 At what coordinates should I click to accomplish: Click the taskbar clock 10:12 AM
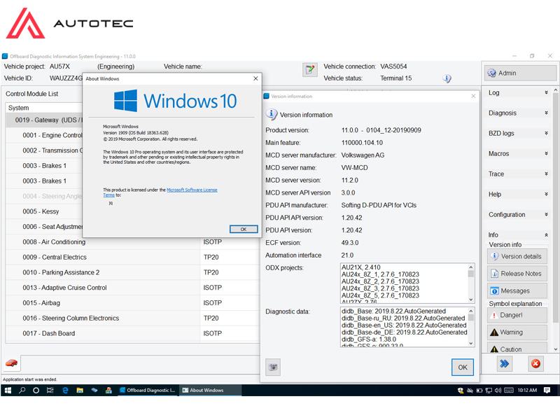[x=527, y=391]
